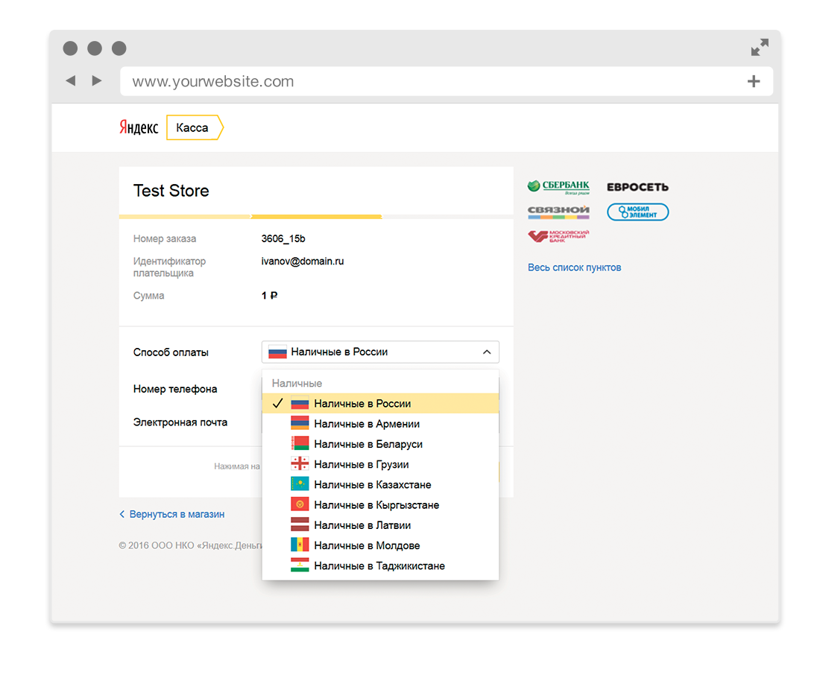Choose Наличные в Молдове from list
The height and width of the screenshot is (675, 820).
click(x=380, y=545)
